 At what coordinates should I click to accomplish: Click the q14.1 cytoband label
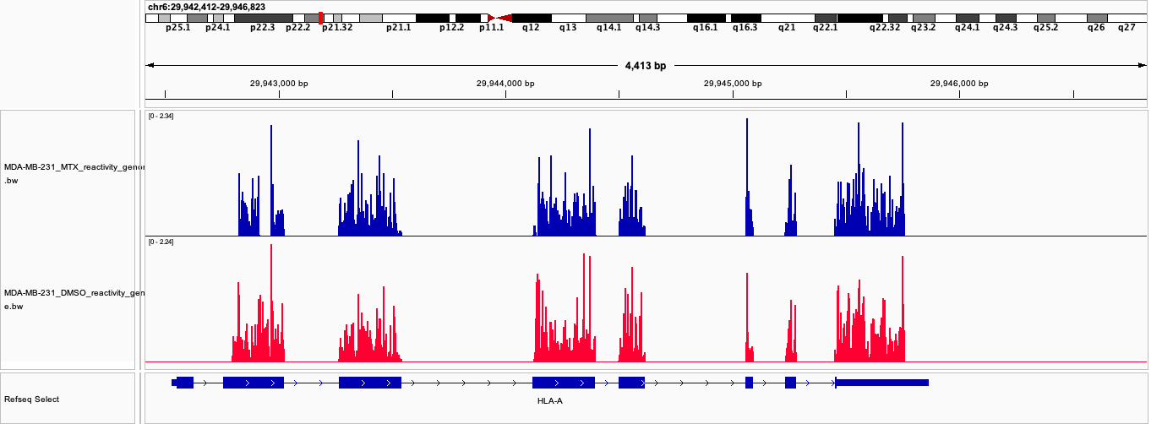click(608, 28)
